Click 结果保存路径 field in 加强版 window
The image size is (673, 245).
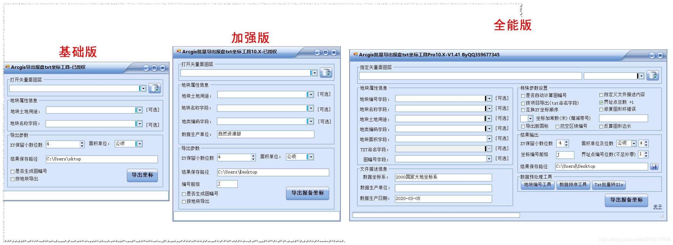point(273,172)
